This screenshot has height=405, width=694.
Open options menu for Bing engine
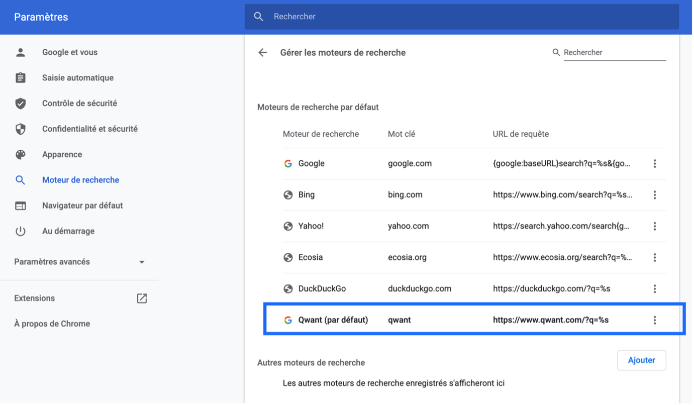tap(655, 195)
